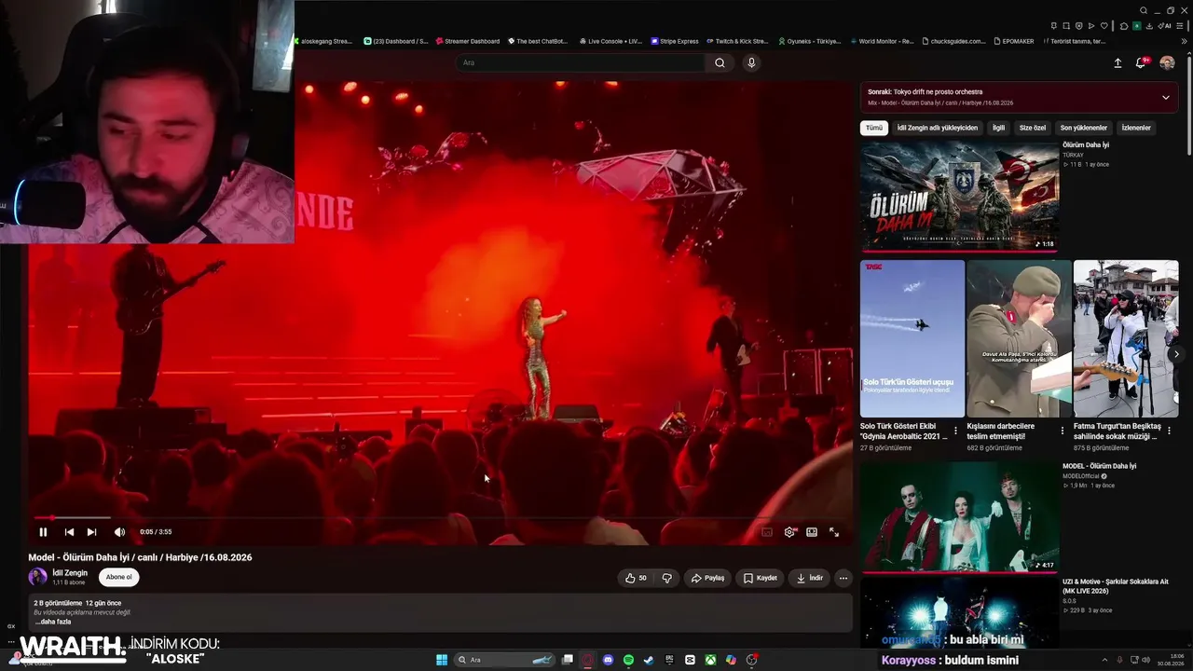Screen dimensions: 1193x671
Task: Open Discord from the taskbar
Action: coord(609,660)
